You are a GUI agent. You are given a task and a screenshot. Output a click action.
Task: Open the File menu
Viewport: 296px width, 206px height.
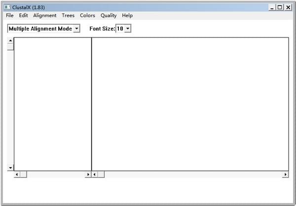pos(10,15)
